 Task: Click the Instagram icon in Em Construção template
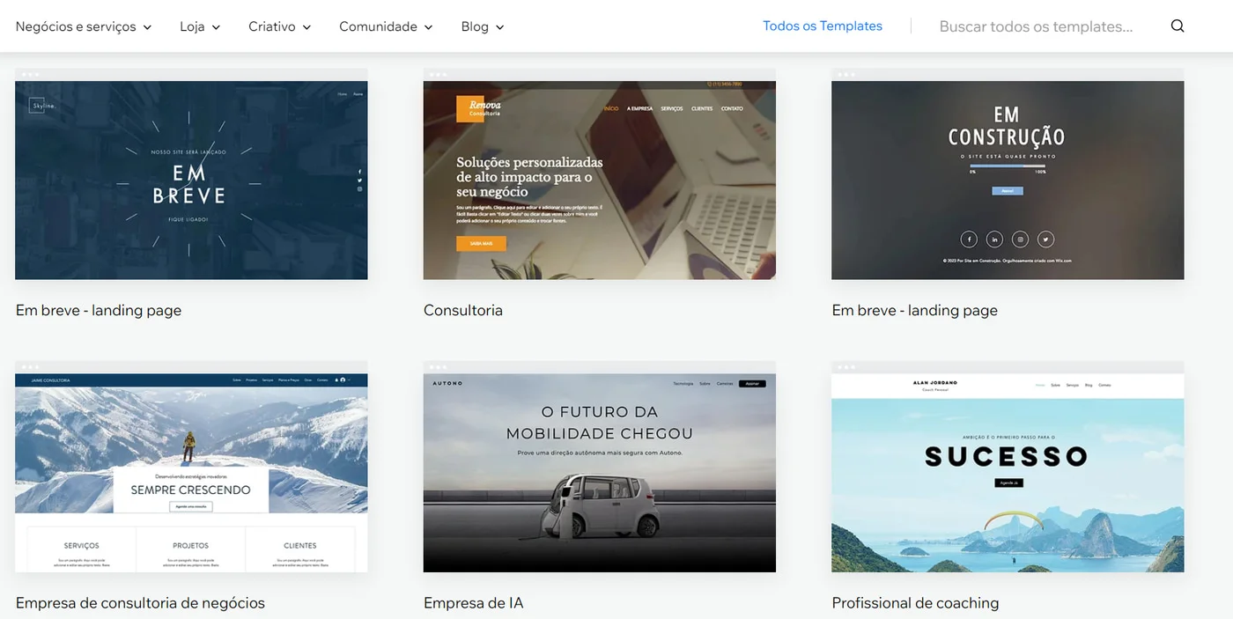(1020, 239)
